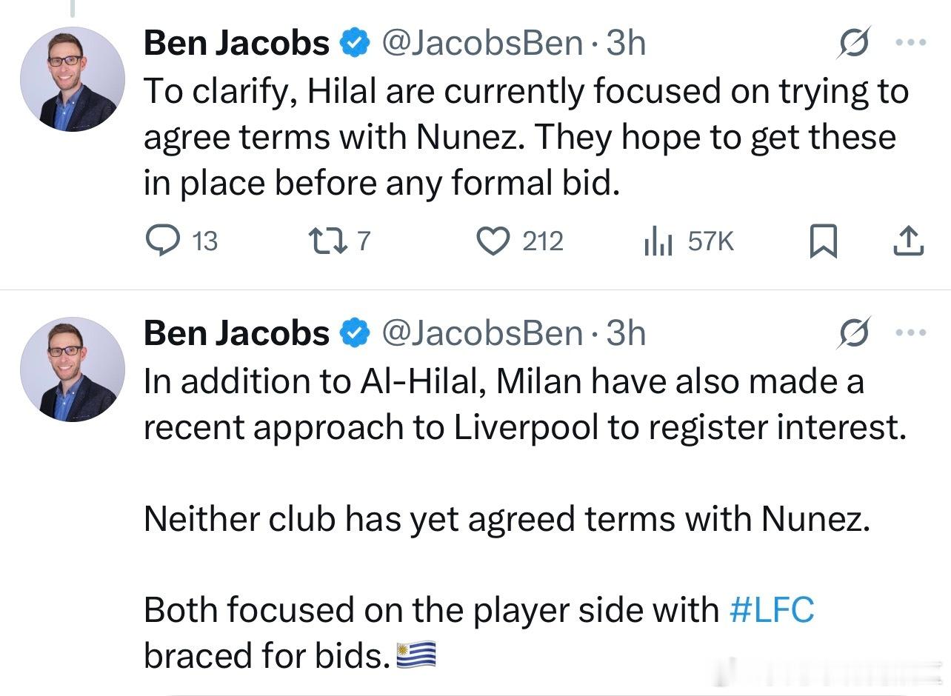This screenshot has height=696, width=951.
Task: Open Ben Jacobs avatar on second tweet
Action: 72,369
